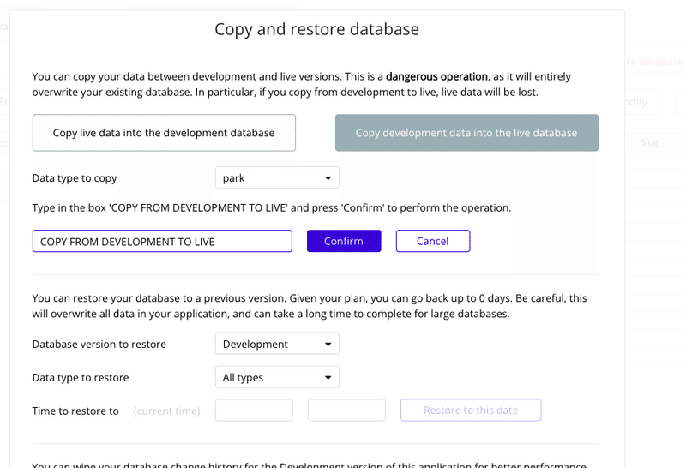
Task: Click the Slug column header in background
Action: (x=649, y=143)
